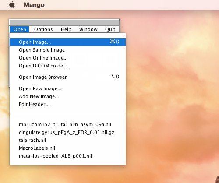Open the Mango application menu
Image resolution: width=219 pixels, height=183 pixels.
point(34,5)
